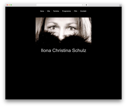The width and height of the screenshot is (127, 107).
Task: Focus the browser address bar
Action: pos(60,5)
